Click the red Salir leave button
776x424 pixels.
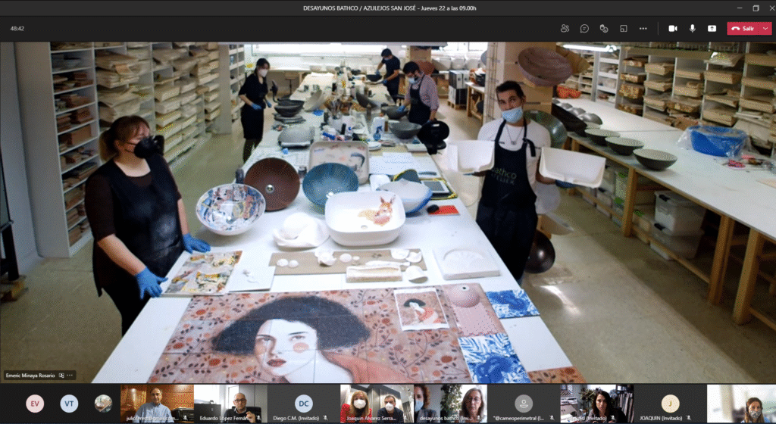pos(743,28)
